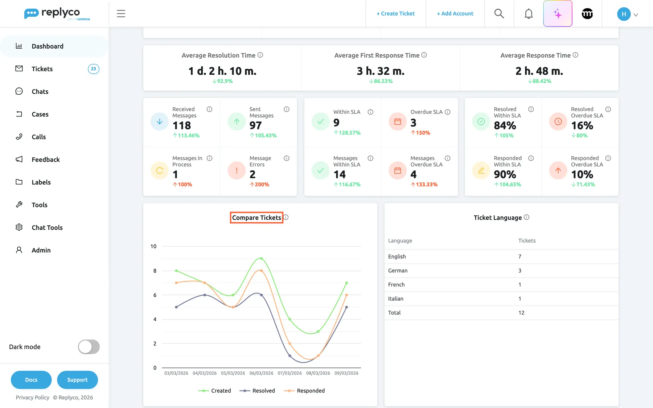The image size is (653, 408).
Task: Open the notifications bell
Action: (529, 14)
